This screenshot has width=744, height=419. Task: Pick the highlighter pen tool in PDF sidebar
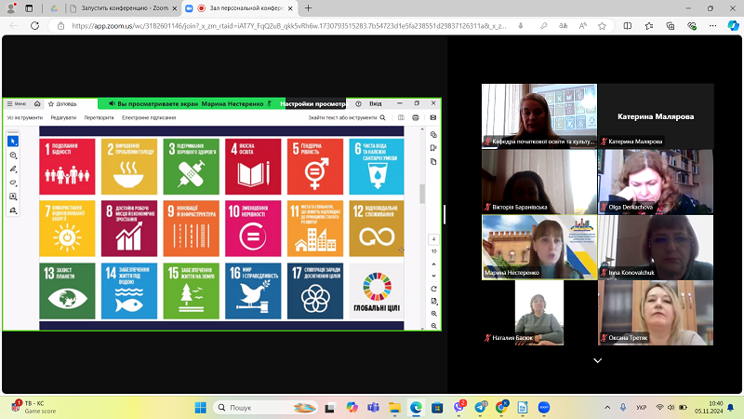13,169
